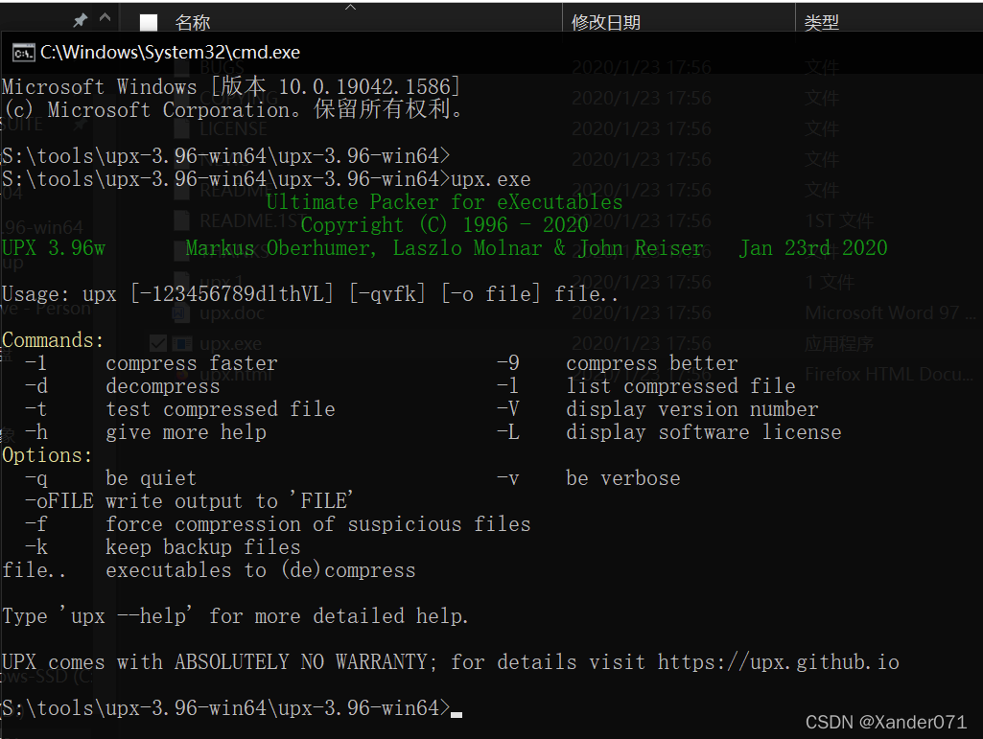Click the 'Jan 23rd 2020' date text
983x739 pixels.
[x=813, y=248]
